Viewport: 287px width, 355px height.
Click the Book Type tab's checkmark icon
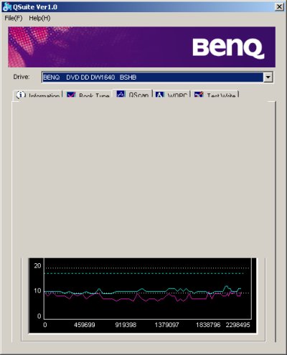[x=71, y=95]
